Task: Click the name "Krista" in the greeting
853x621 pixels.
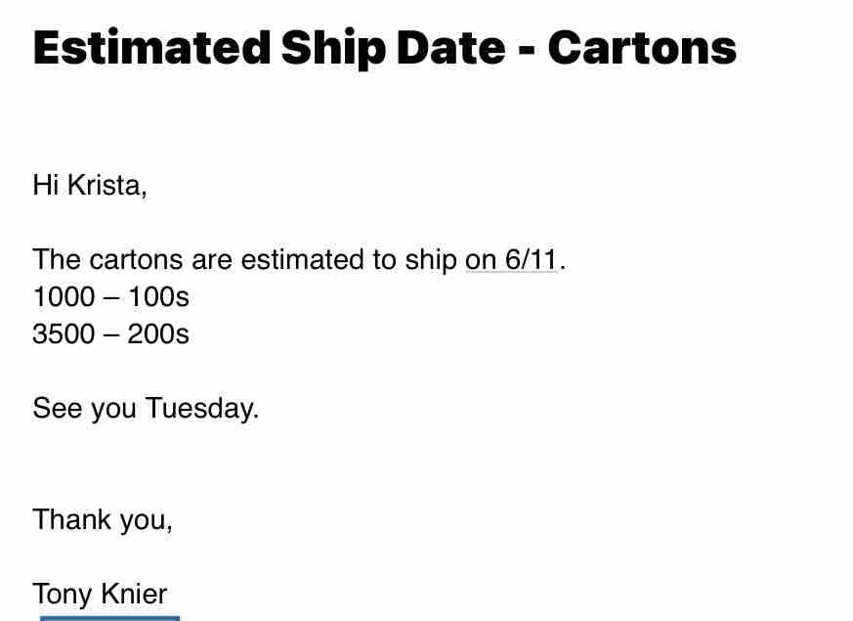Action: tap(104, 185)
